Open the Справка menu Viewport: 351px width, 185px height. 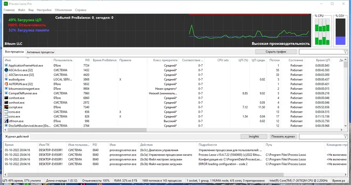pyautogui.click(x=81, y=10)
